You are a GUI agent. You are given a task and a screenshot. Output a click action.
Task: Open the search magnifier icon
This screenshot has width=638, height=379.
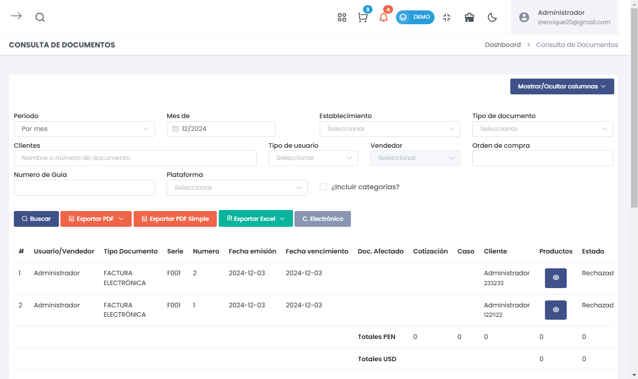pyautogui.click(x=40, y=17)
